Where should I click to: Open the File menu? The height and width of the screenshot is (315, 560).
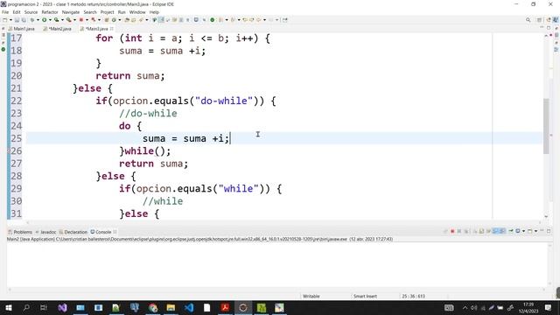click(x=5, y=12)
